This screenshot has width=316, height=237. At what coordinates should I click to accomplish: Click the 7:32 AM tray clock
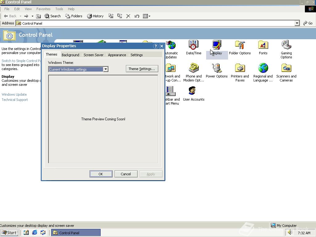click(x=304, y=233)
